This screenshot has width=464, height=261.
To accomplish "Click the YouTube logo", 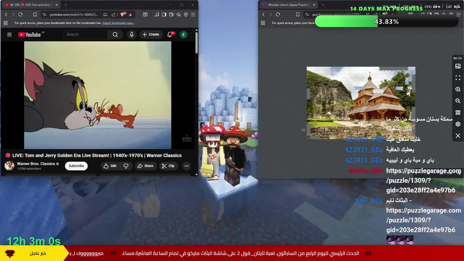I will coord(29,34).
